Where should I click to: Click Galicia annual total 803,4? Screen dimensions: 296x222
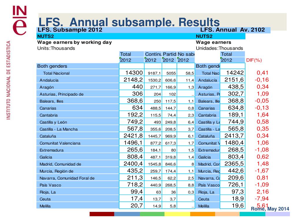(x=236, y=156)
